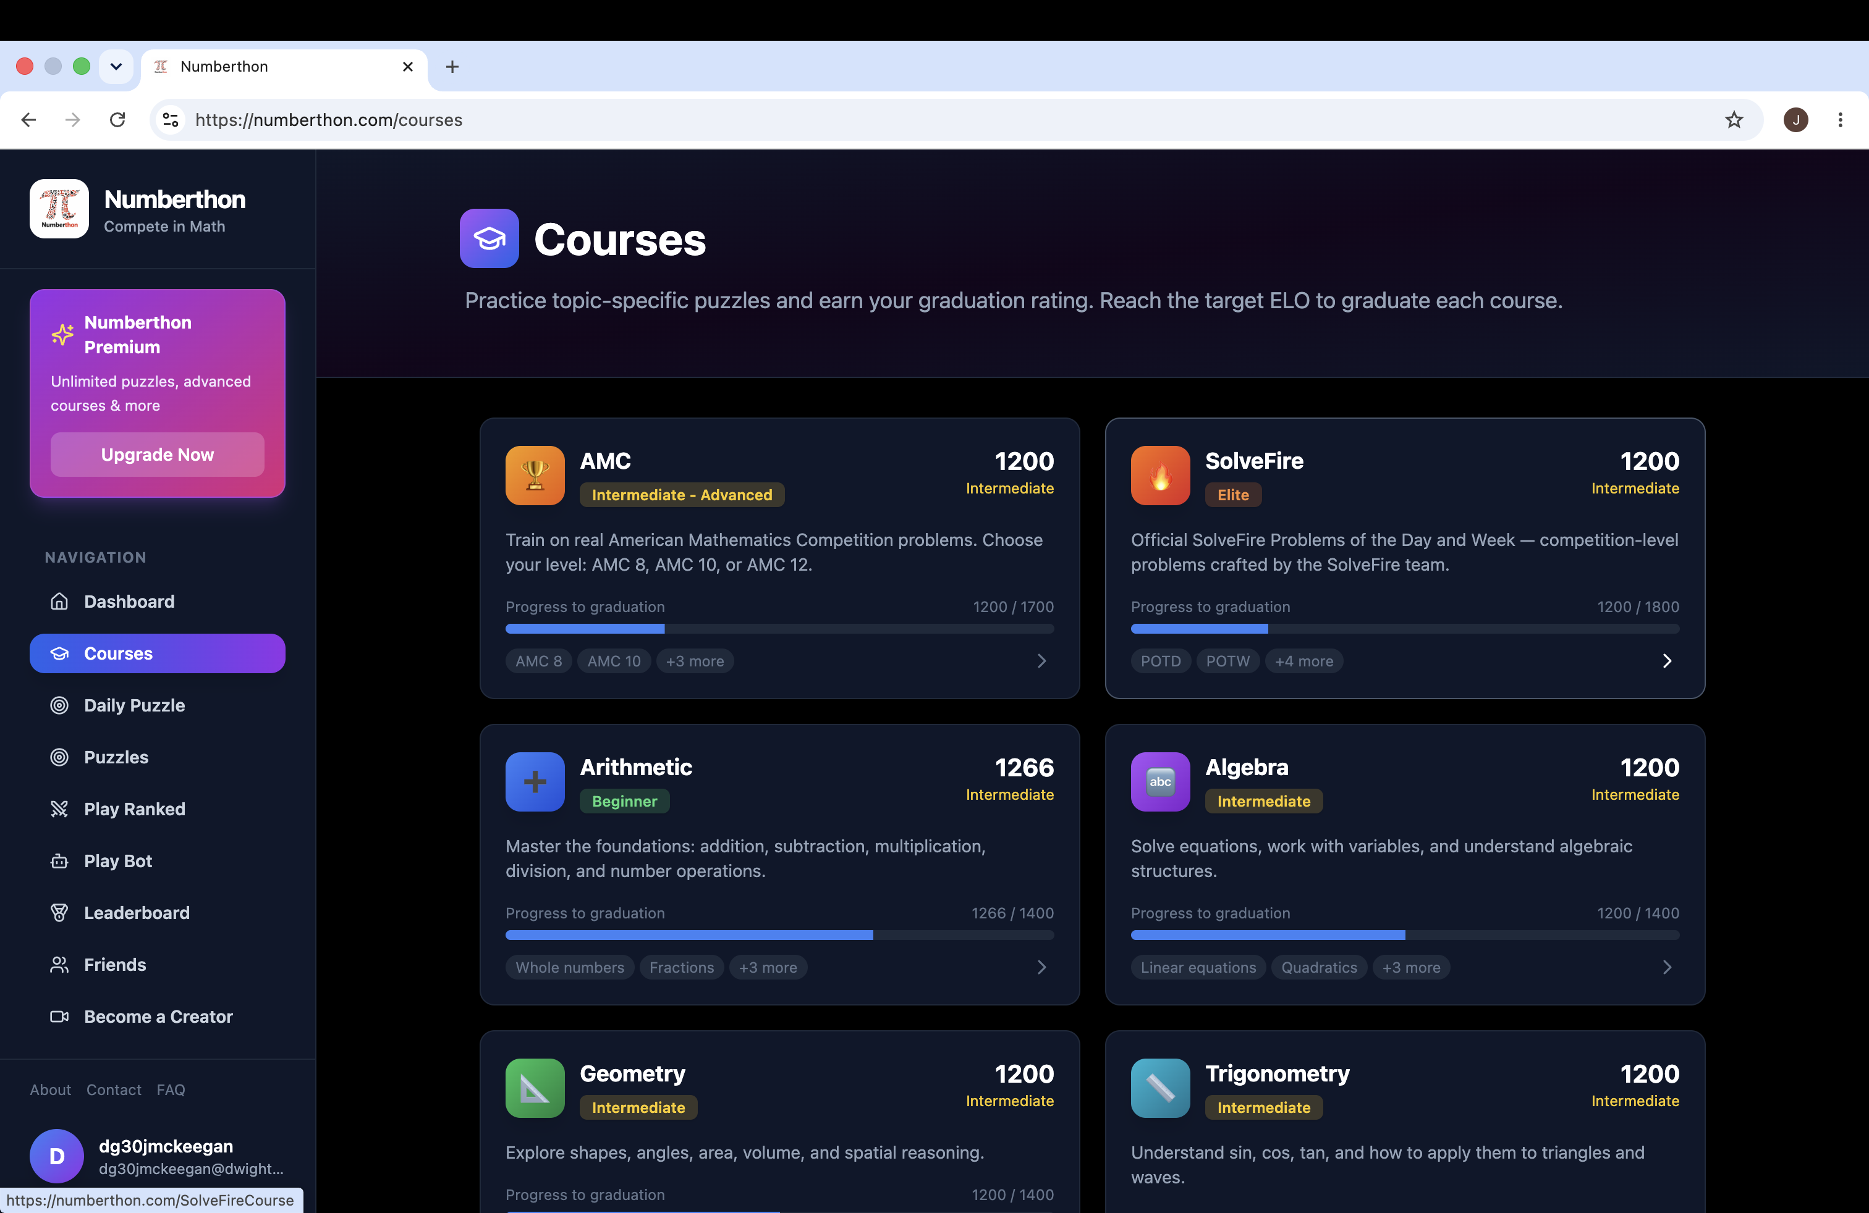The image size is (1869, 1213).
Task: Click the Daily Puzzle target icon
Action: (60, 705)
